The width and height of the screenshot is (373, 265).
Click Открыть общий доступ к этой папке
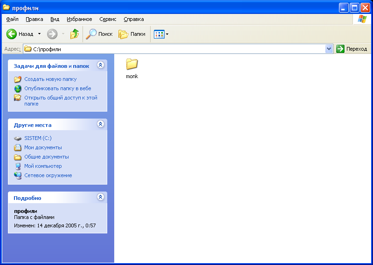61,101
